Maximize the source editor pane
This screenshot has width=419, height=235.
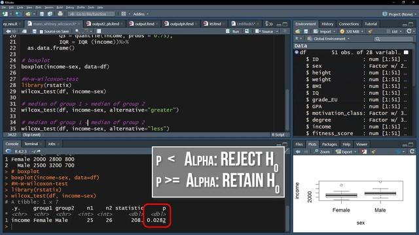coord(285,24)
